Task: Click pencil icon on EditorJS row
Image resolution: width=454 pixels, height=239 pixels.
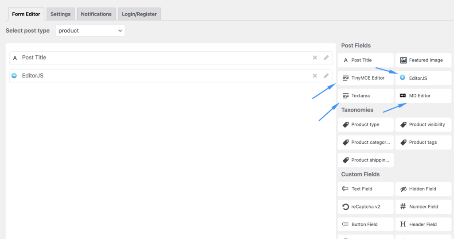Action: [x=326, y=76]
